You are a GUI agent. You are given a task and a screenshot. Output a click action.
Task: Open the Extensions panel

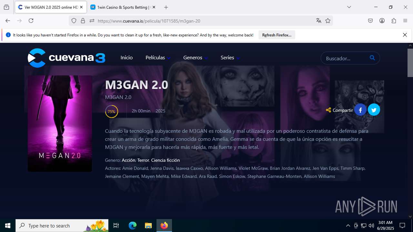pos(394,21)
